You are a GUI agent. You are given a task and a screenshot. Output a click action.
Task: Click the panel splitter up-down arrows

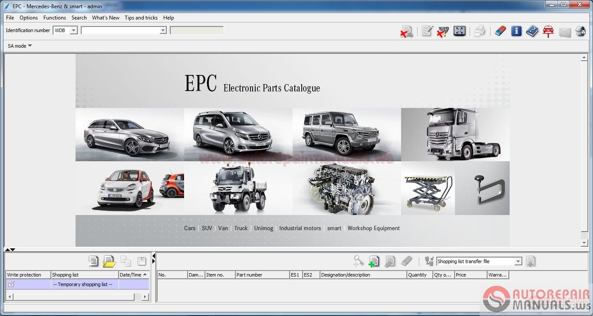point(10,249)
